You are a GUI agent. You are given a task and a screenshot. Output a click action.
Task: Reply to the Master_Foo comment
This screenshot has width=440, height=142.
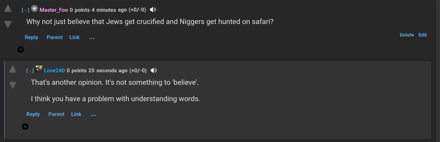click(x=31, y=37)
